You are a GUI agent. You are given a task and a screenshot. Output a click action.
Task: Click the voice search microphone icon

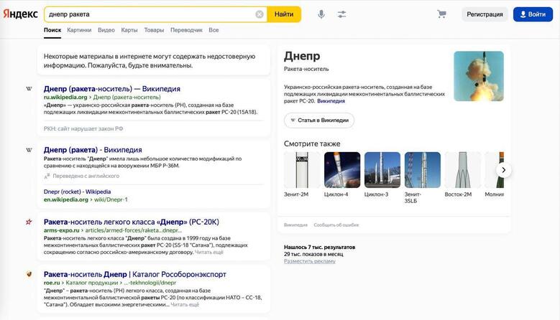coord(321,14)
